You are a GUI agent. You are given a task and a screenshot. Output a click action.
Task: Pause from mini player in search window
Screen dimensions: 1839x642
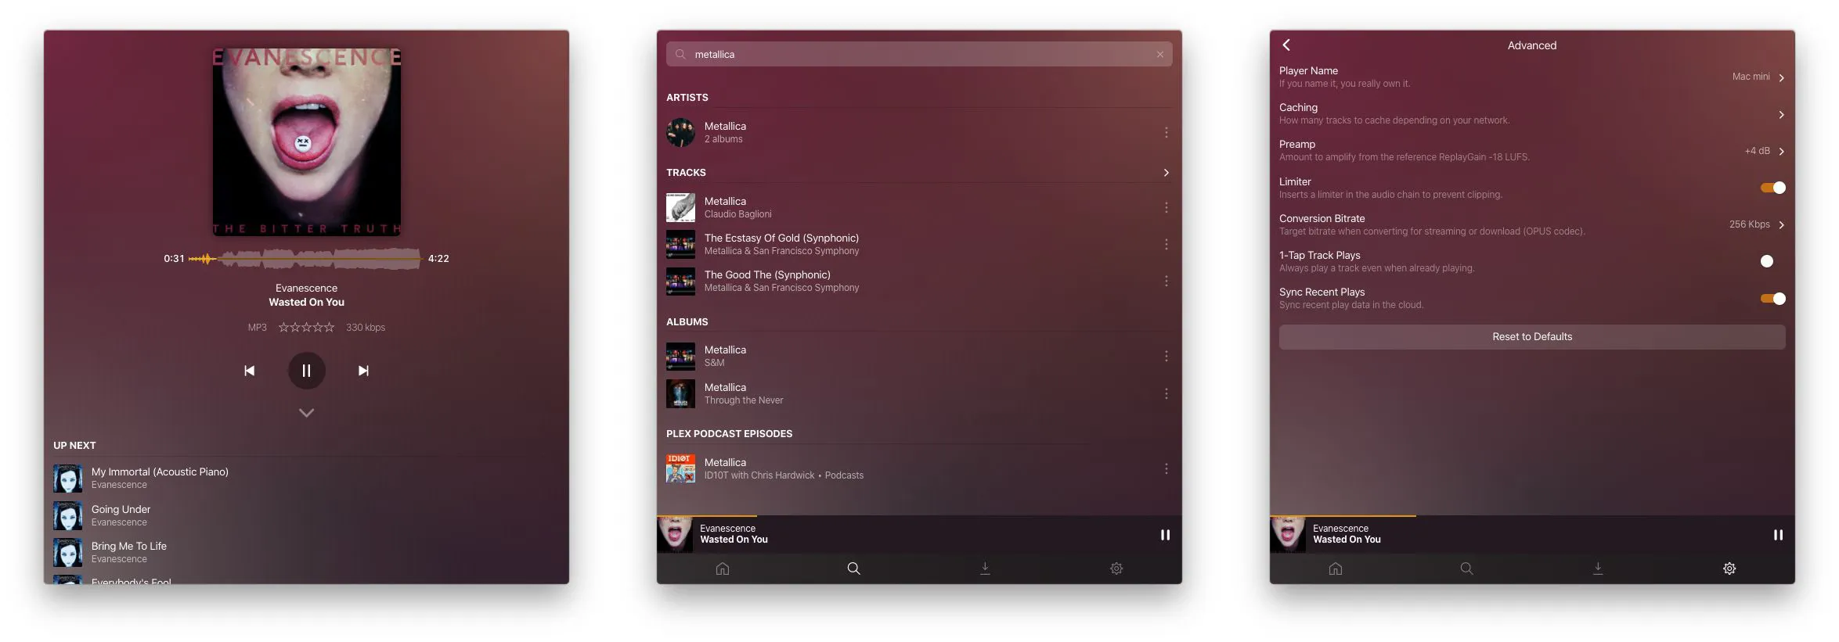[x=1165, y=535]
